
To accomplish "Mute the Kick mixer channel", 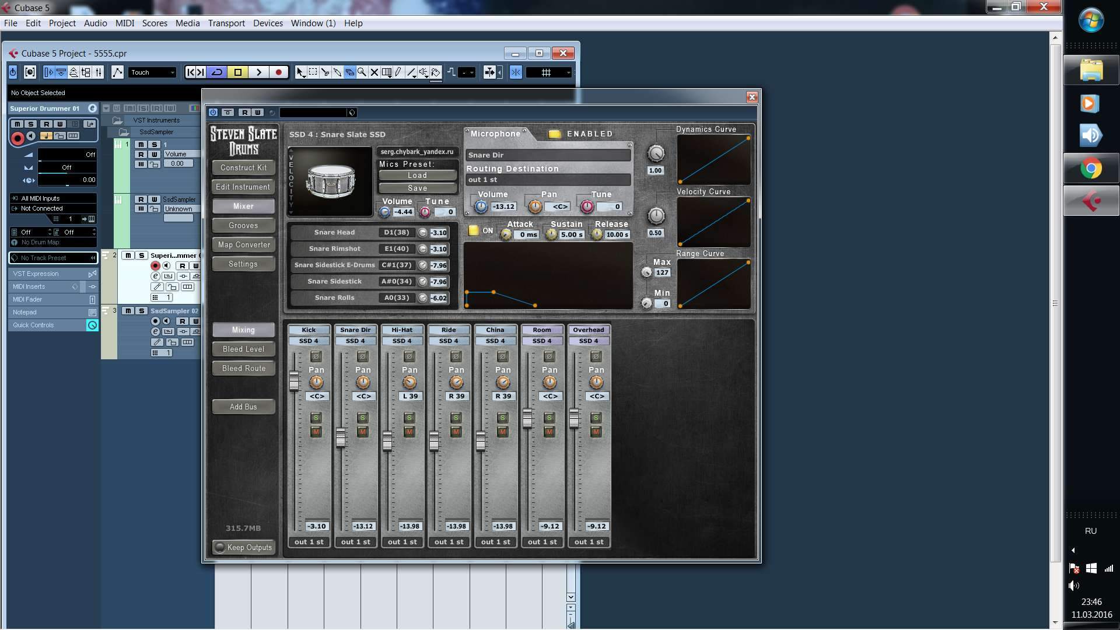I will 316,432.
